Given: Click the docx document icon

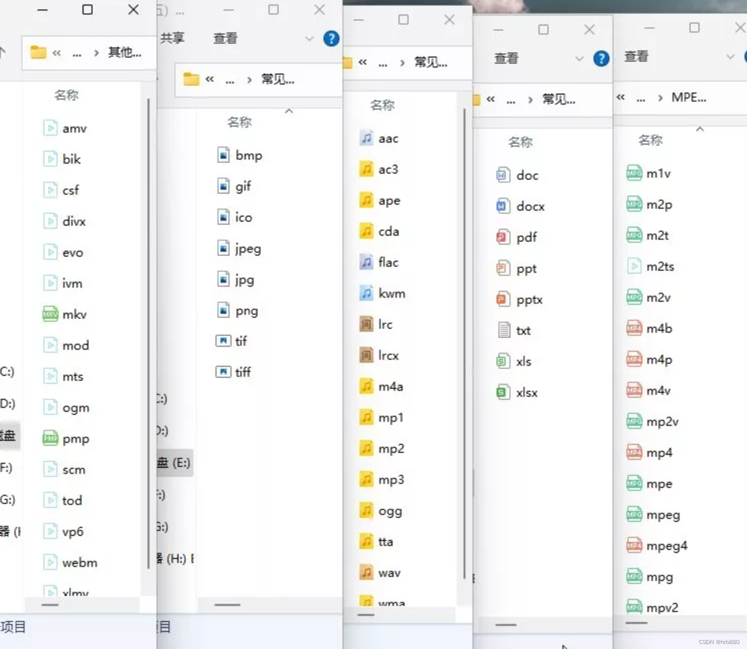Looking at the screenshot, I should coord(503,206).
